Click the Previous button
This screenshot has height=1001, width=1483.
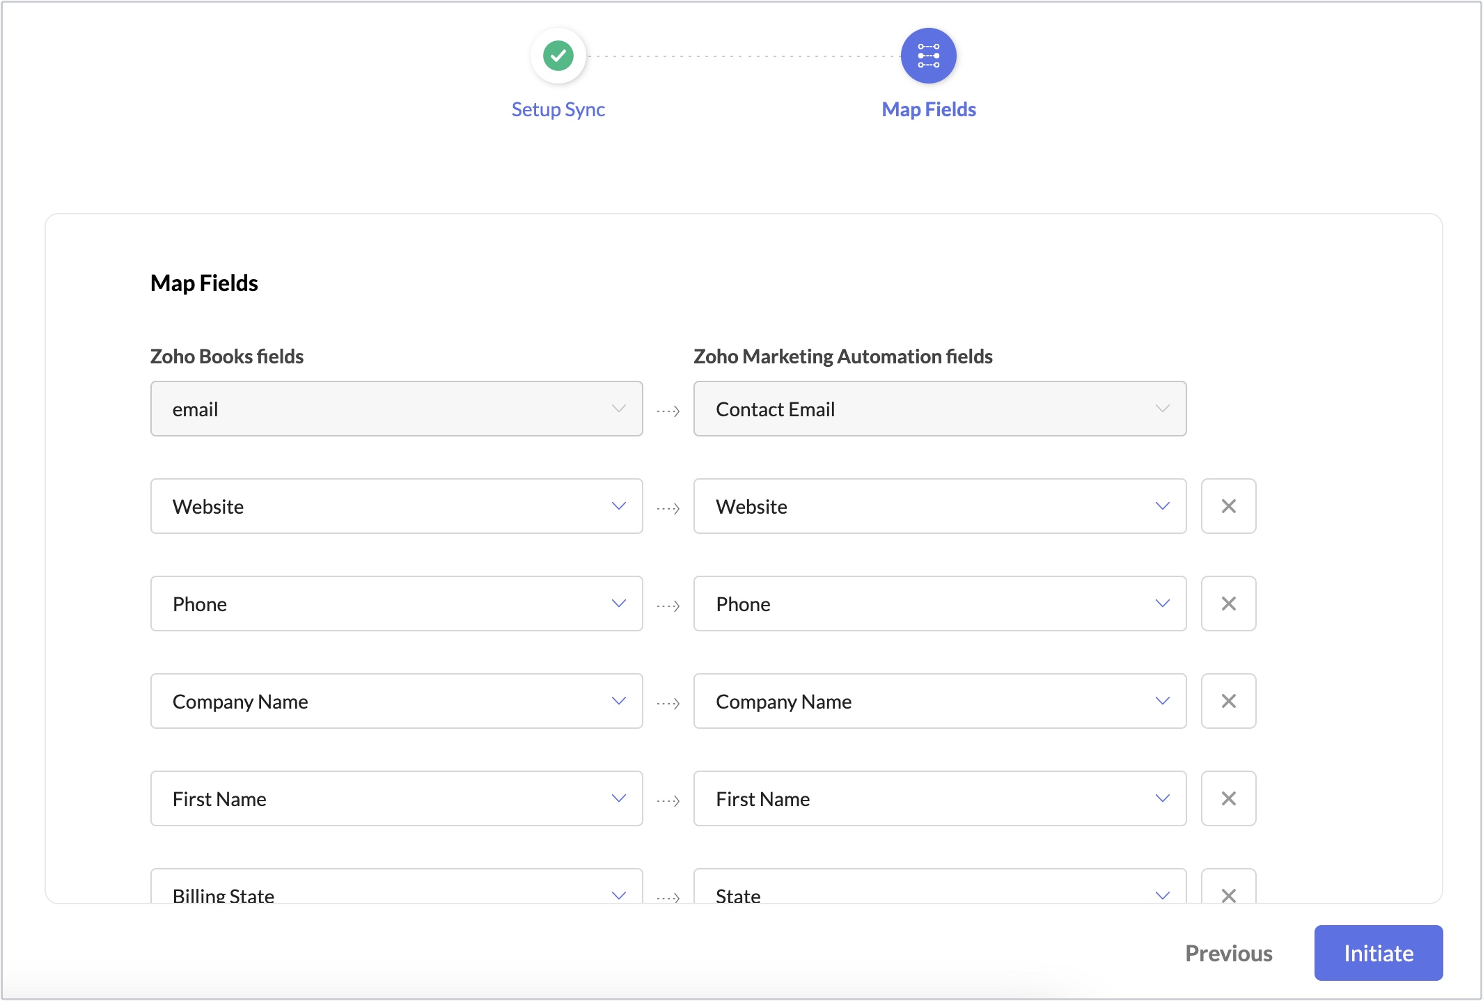[1228, 953]
